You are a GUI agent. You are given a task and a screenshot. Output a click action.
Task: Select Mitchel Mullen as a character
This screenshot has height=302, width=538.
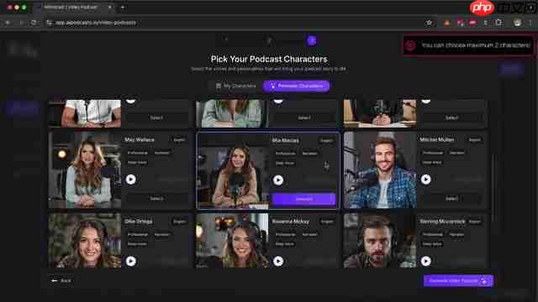coord(451,199)
